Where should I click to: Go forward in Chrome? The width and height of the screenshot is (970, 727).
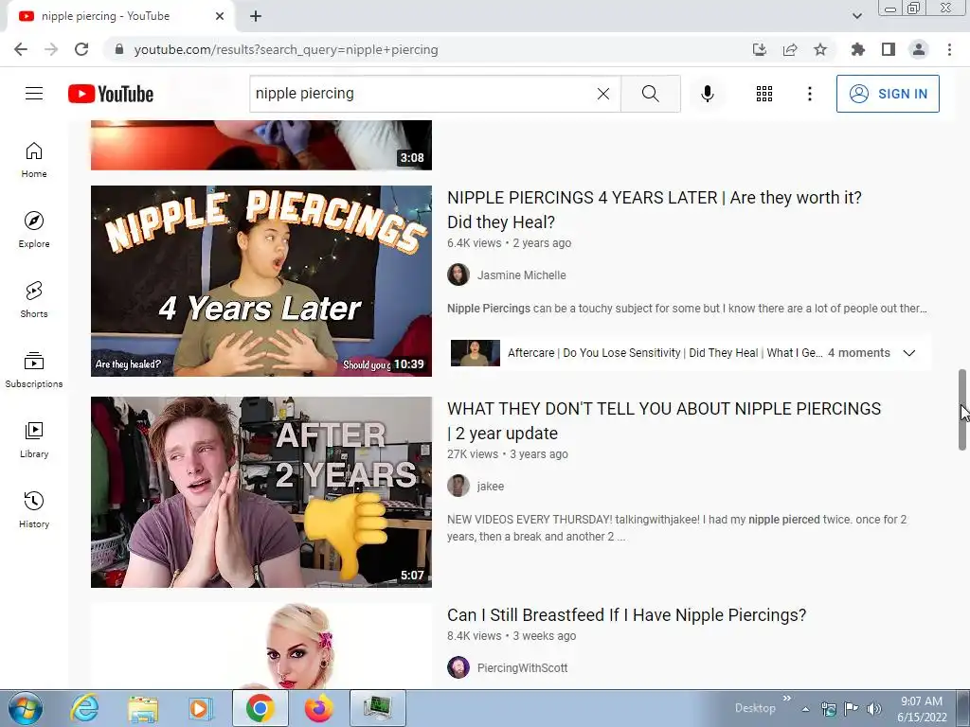pyautogui.click(x=51, y=49)
